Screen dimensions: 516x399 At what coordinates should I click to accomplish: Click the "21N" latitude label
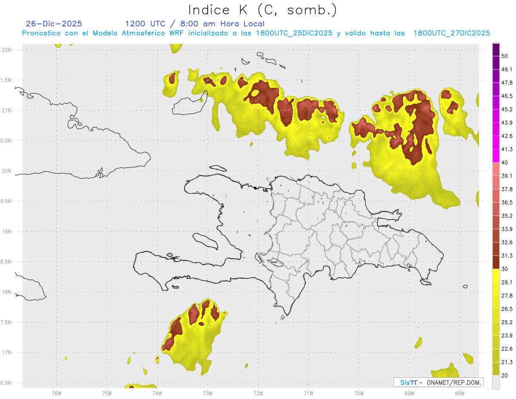click(x=7, y=110)
